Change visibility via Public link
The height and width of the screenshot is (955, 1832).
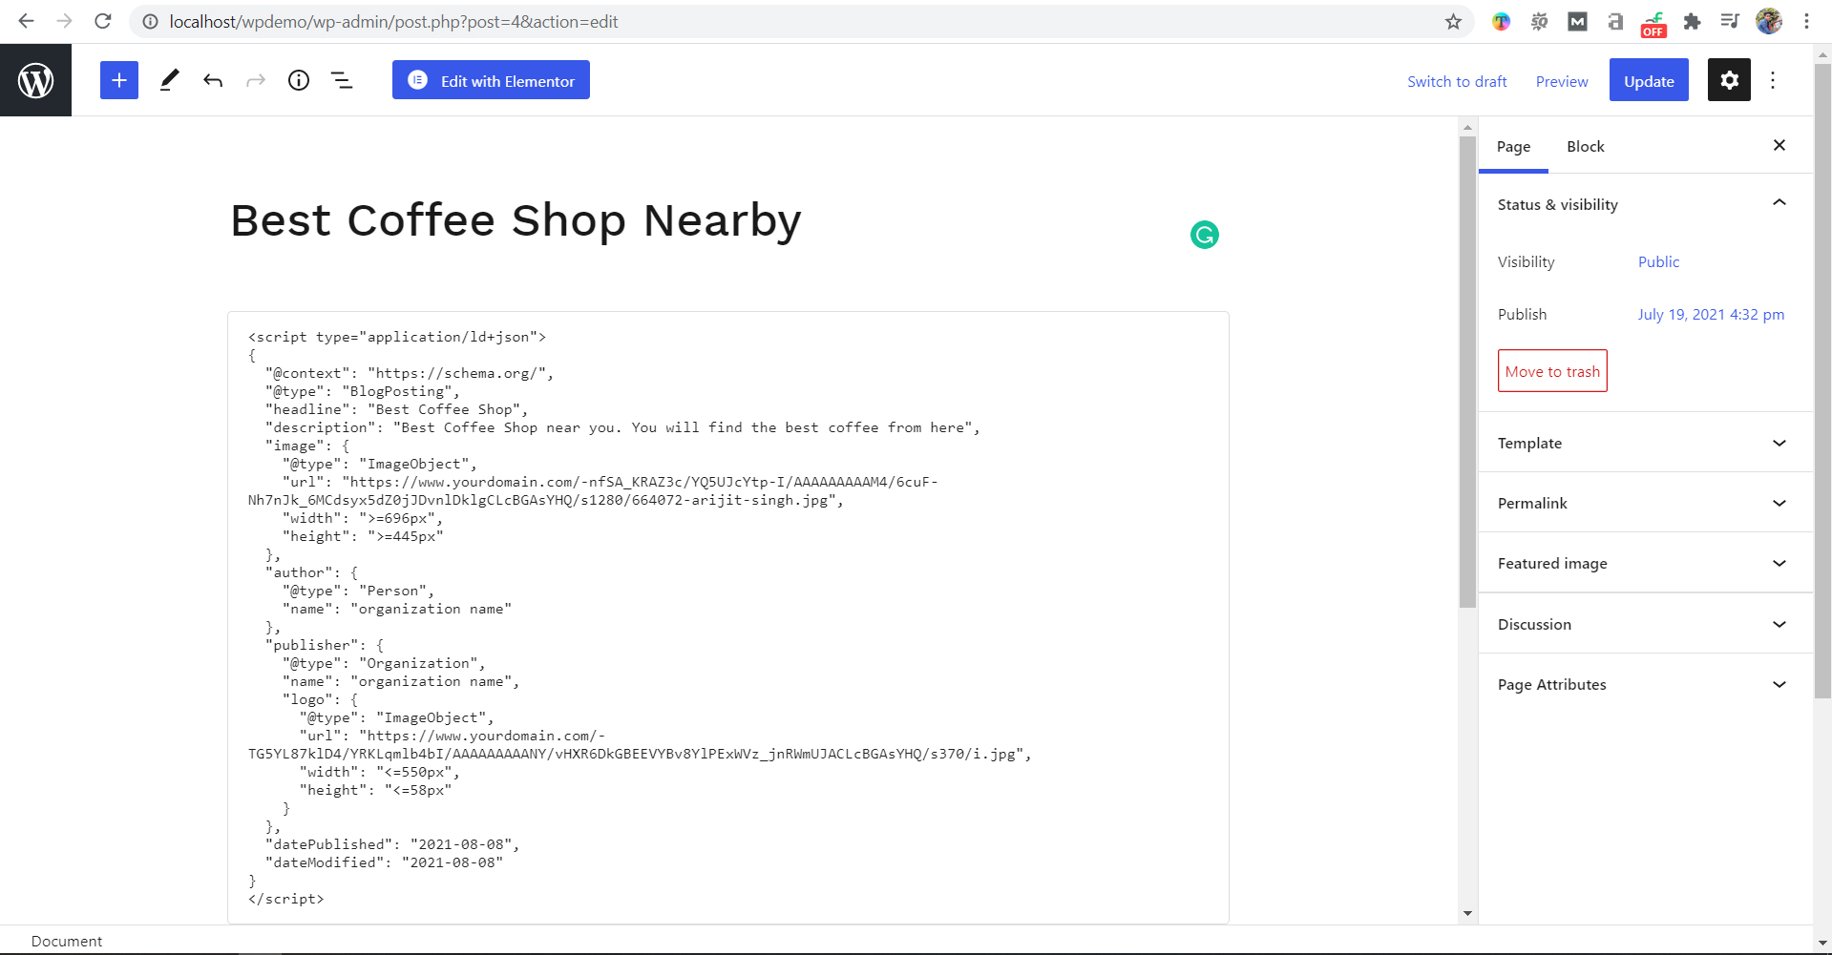tap(1658, 261)
